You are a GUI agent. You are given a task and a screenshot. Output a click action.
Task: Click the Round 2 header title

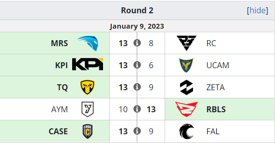point(137,10)
